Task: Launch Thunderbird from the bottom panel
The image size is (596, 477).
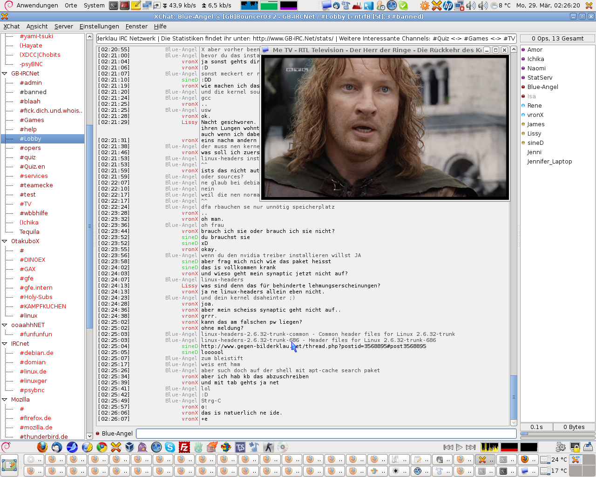Action: point(57,447)
